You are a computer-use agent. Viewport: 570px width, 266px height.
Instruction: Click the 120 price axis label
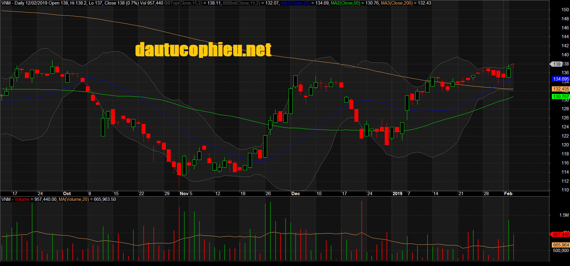tap(565, 145)
